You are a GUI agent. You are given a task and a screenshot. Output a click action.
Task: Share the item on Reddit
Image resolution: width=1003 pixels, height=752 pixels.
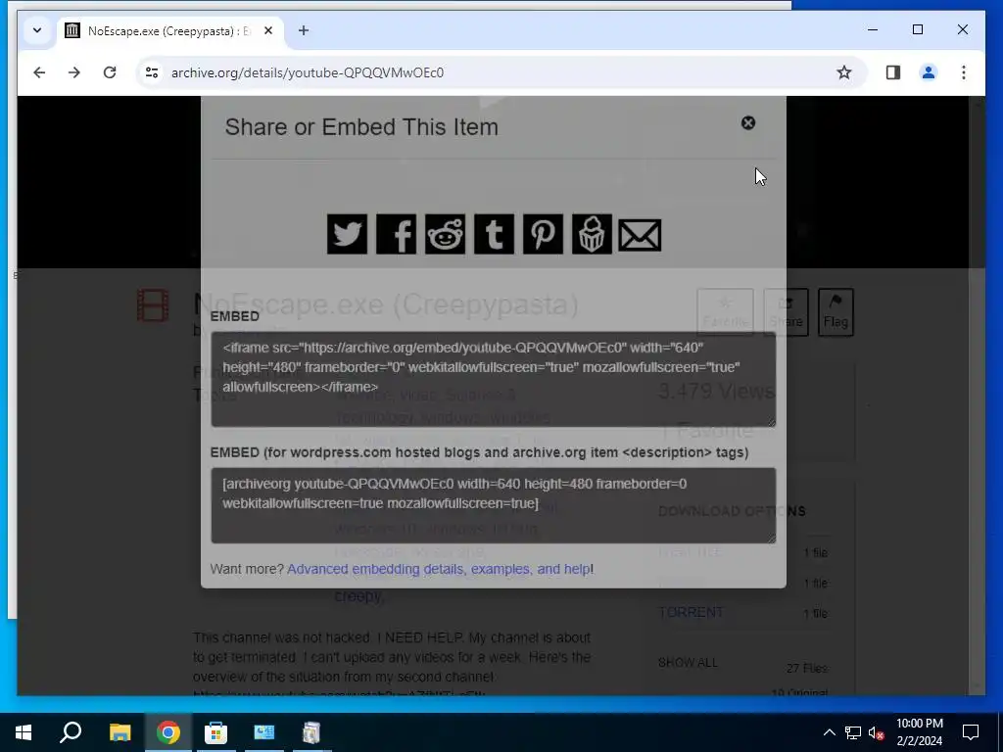[x=446, y=234]
